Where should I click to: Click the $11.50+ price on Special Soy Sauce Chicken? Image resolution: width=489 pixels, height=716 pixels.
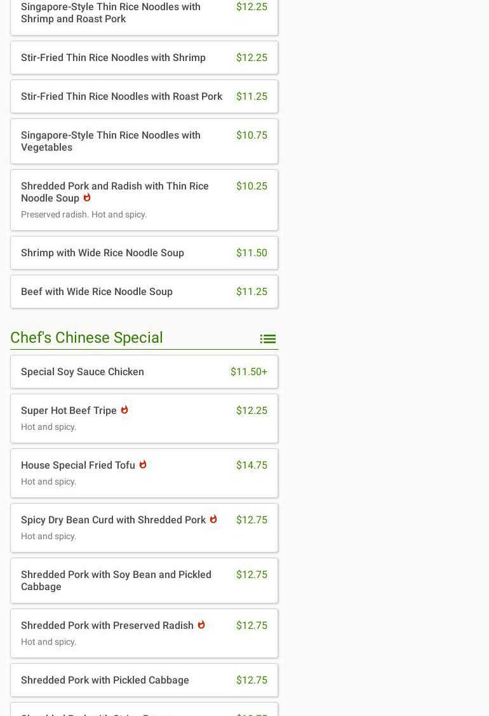248,372
